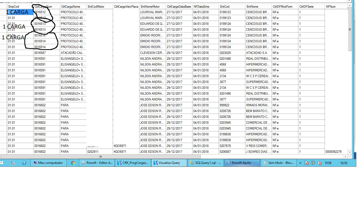Viewport: 360px width, 203px height.
Task: Open the Windows Start button
Action: click(2, 163)
